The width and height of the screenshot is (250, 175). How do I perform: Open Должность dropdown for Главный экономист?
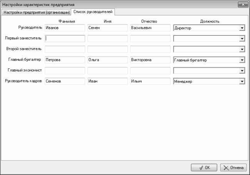pyautogui.click(x=242, y=71)
